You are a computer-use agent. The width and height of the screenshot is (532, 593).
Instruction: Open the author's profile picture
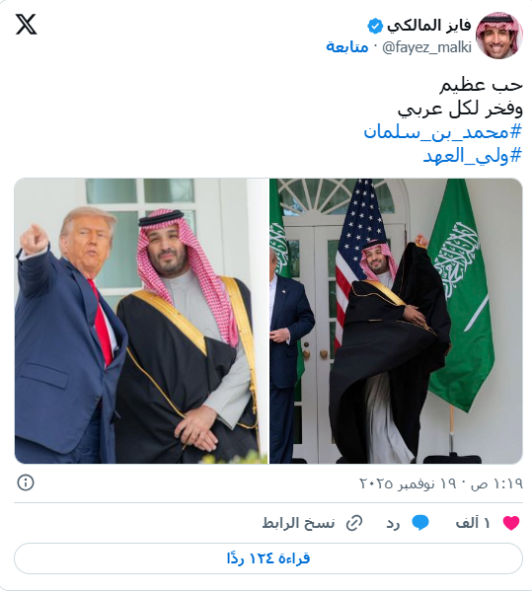(x=499, y=36)
